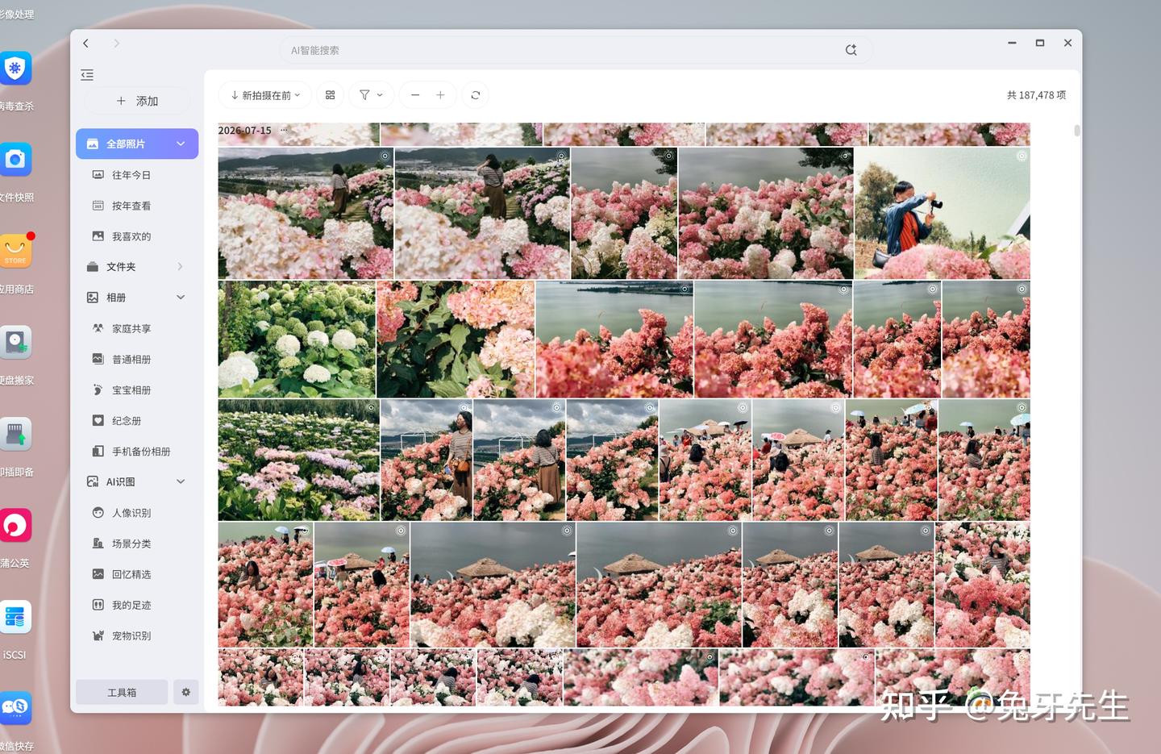This screenshot has width=1161, height=754.
Task: Open the filter funnel dropdown
Action: 371,95
